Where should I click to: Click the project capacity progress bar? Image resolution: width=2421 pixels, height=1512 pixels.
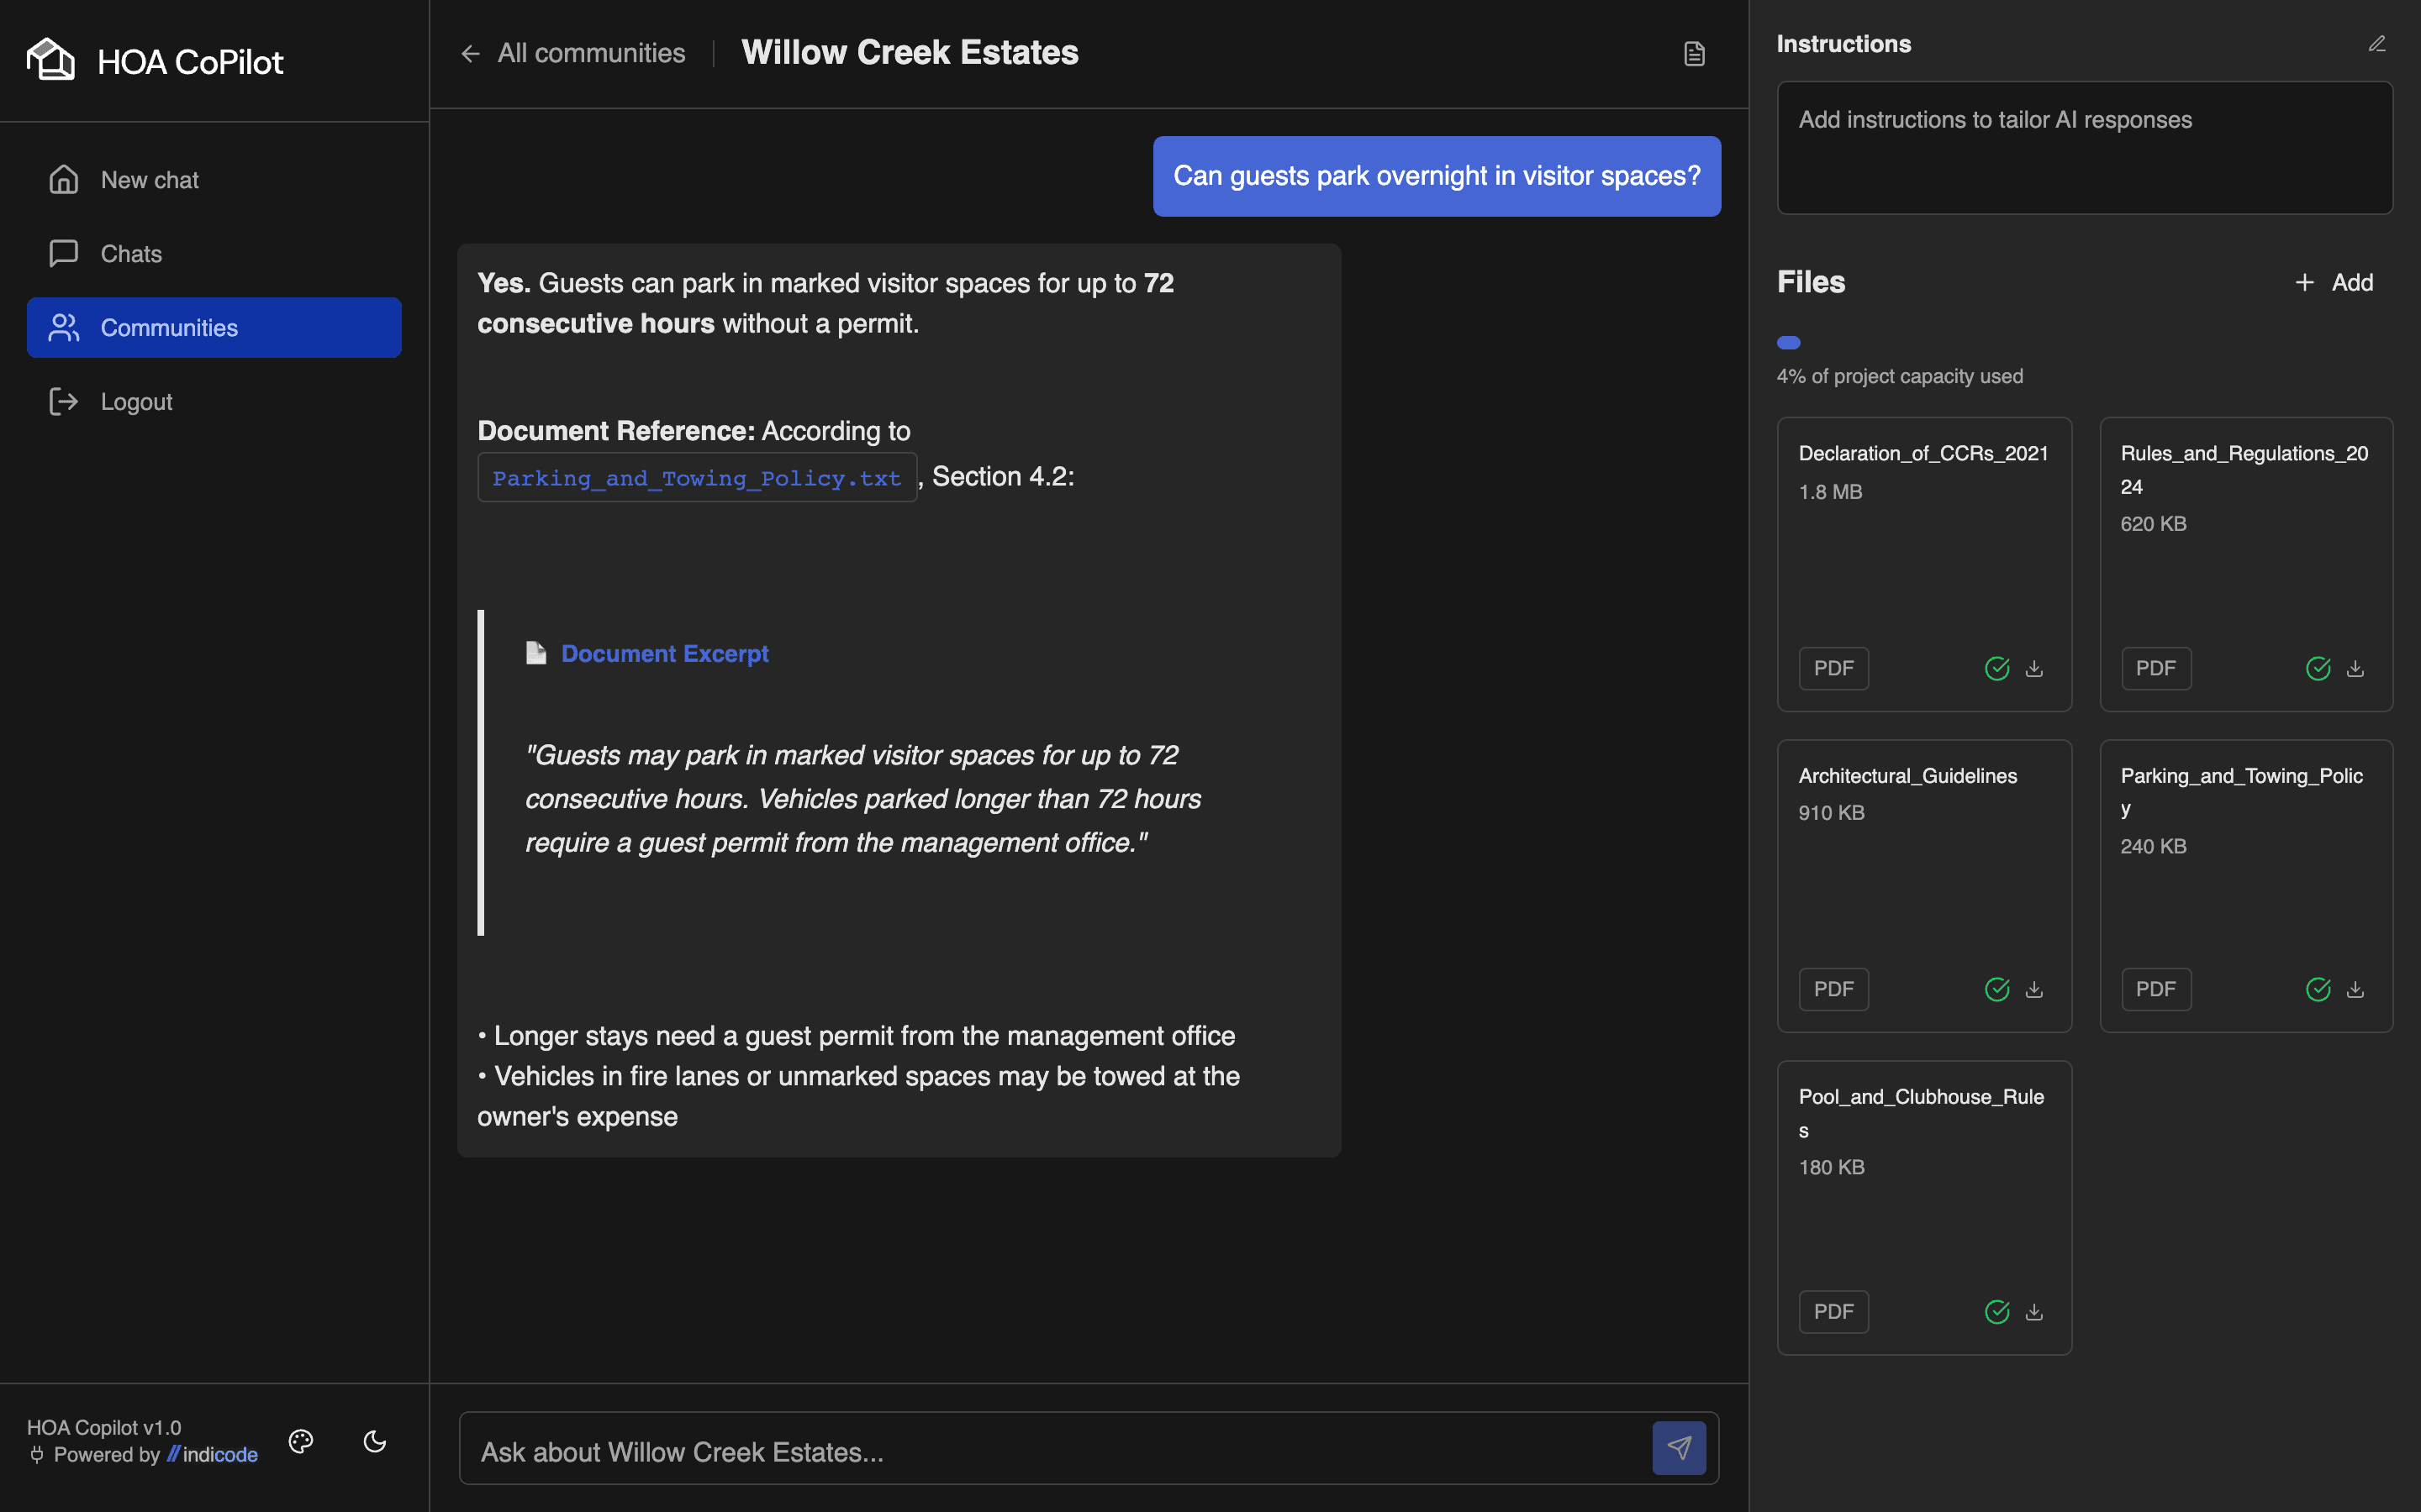[x=1789, y=343]
